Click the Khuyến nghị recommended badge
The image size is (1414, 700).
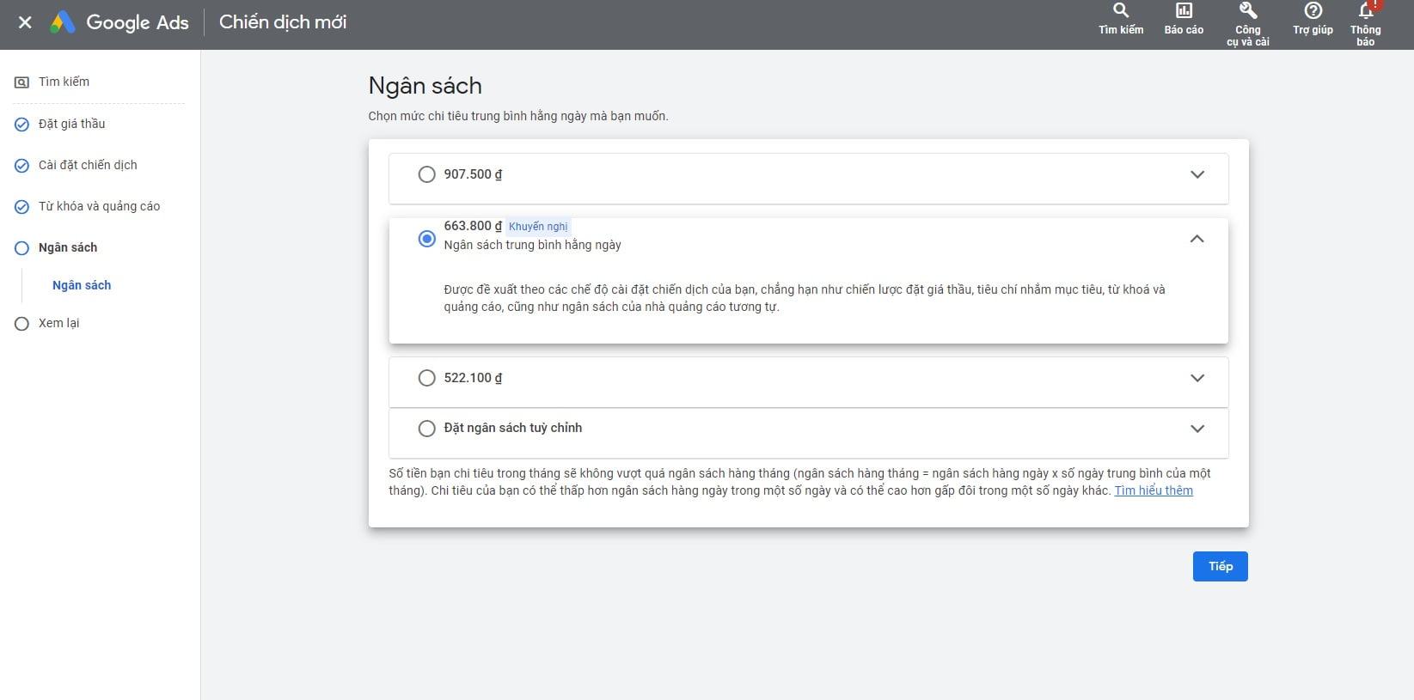[538, 227]
